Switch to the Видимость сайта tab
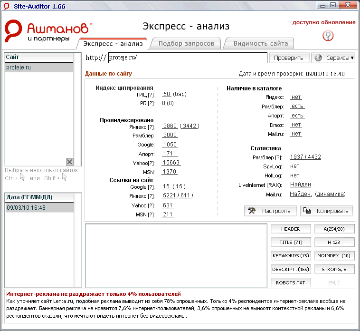Image resolution: width=360 pixels, height=331 pixels. tap(260, 43)
